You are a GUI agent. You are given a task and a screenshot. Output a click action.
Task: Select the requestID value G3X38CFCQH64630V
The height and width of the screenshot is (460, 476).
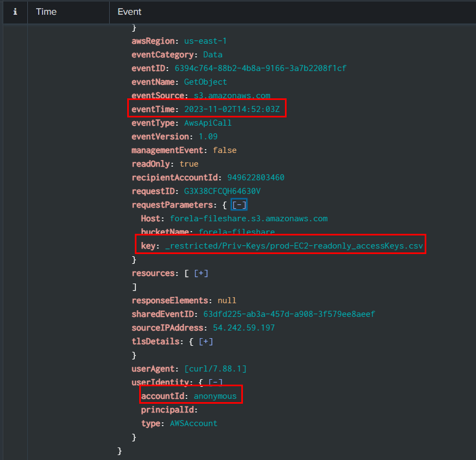coord(222,191)
